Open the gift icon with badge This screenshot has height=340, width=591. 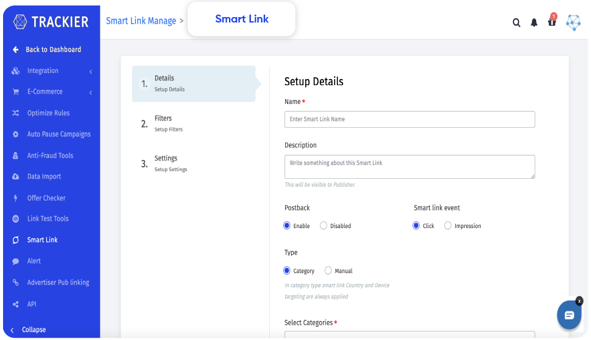point(552,22)
